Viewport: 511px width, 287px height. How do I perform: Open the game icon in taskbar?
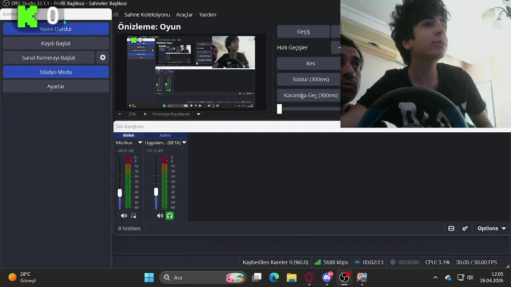[362, 277]
